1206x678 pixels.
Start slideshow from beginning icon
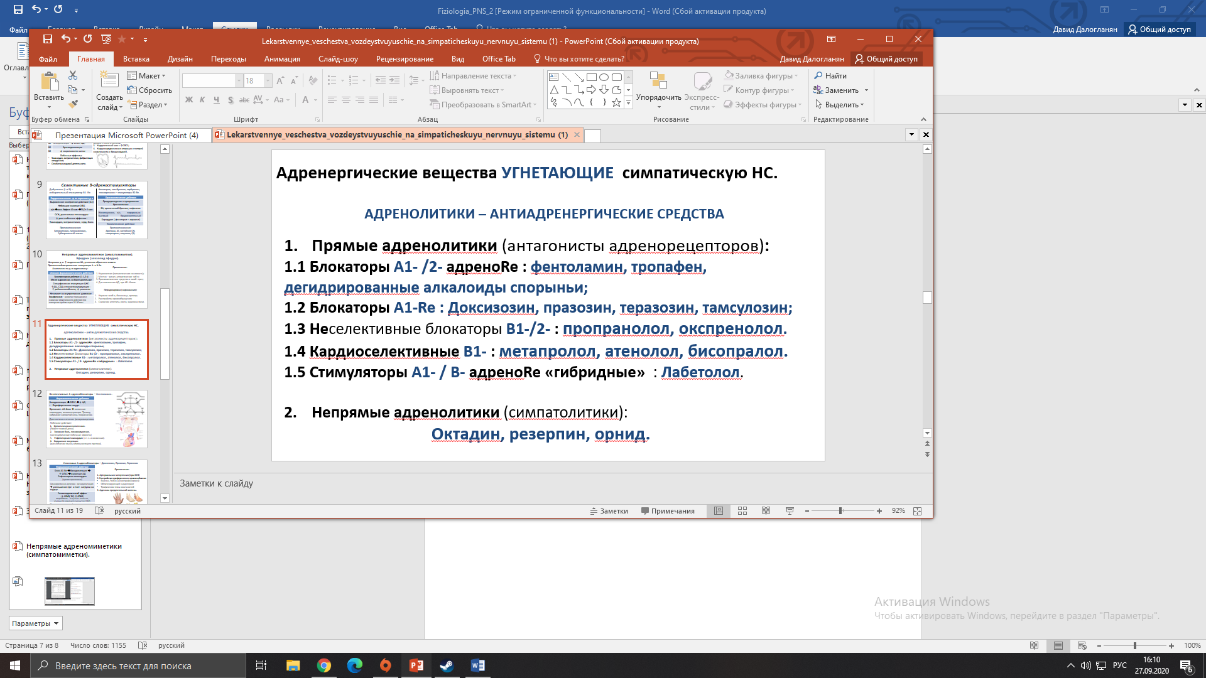click(106, 39)
